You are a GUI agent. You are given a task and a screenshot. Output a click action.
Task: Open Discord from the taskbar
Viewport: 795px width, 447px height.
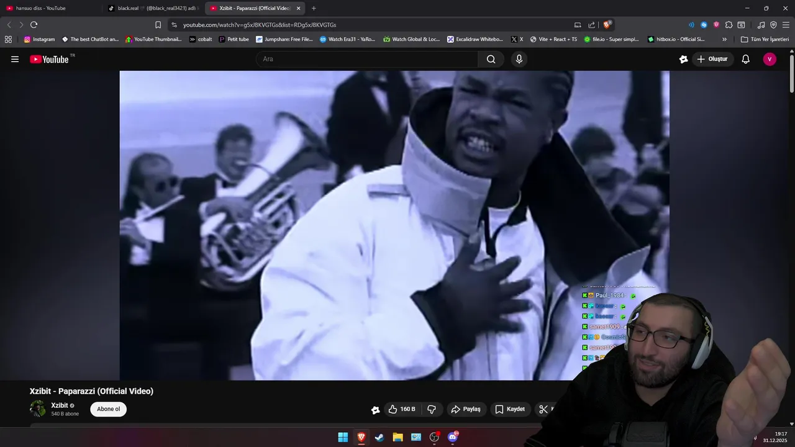[x=453, y=437]
